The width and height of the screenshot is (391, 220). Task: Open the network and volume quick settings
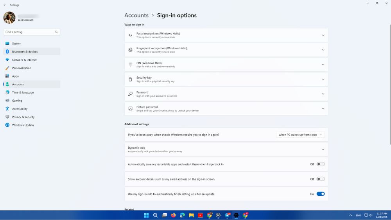click(368, 215)
